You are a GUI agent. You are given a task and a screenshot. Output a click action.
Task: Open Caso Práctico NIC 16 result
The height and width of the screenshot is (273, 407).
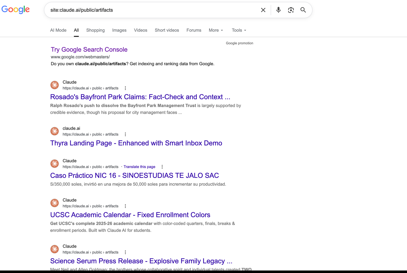(x=135, y=176)
